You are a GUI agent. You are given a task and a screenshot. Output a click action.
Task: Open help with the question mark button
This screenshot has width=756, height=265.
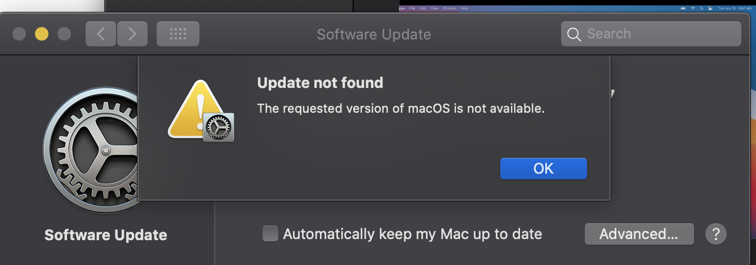(716, 233)
